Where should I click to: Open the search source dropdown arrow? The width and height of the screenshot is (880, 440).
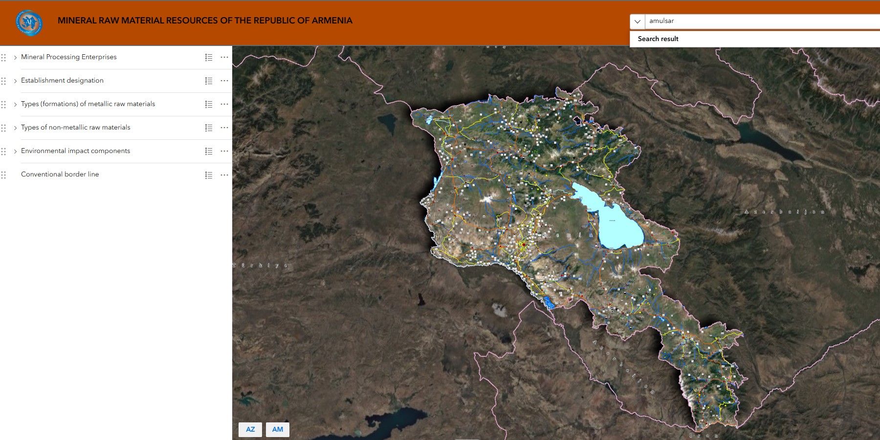click(x=637, y=22)
